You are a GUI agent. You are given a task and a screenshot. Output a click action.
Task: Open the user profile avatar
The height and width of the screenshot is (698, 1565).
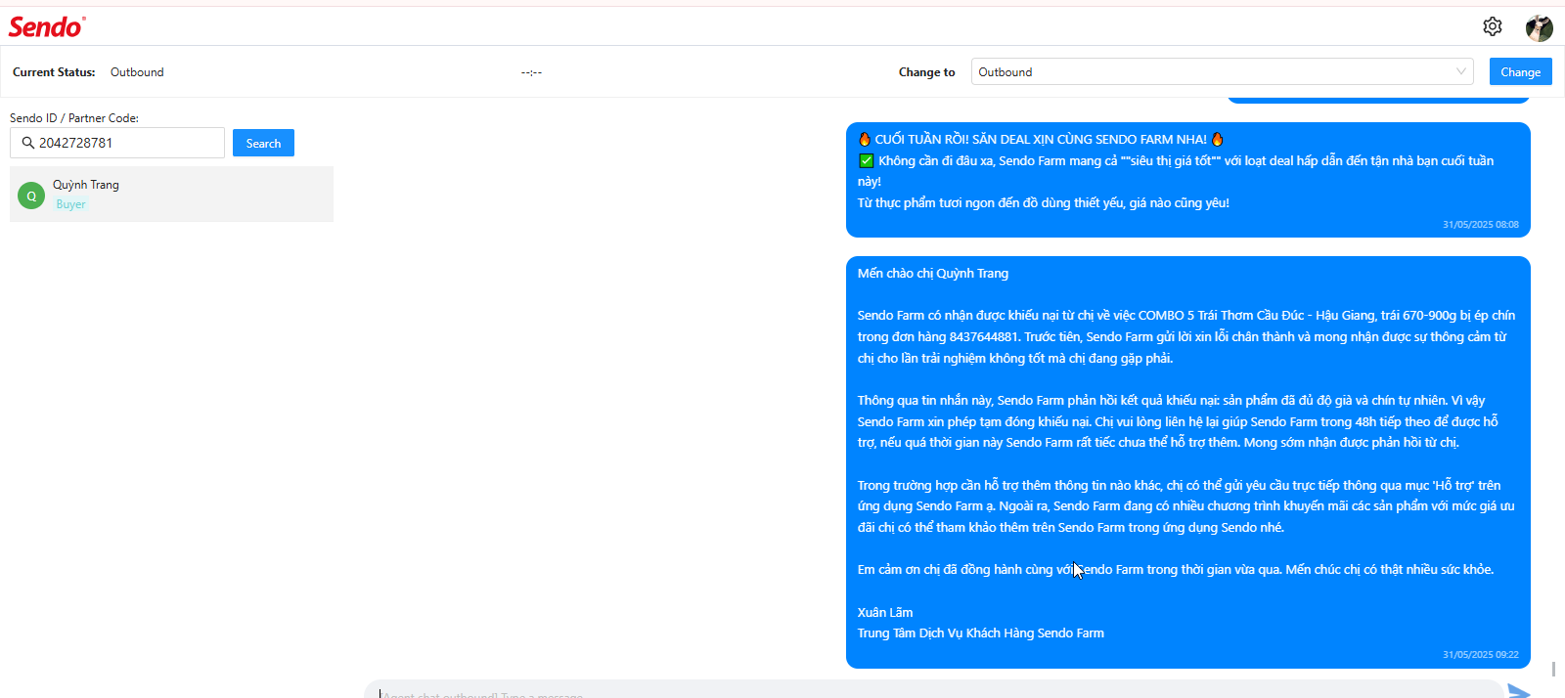[1539, 27]
